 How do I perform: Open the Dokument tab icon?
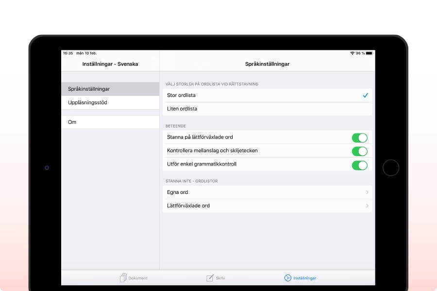click(x=123, y=277)
